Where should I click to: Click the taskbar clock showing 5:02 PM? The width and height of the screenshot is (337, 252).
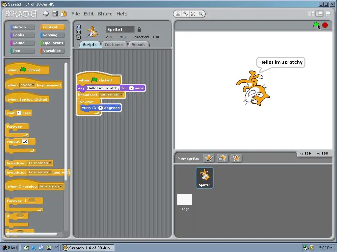tap(325, 248)
